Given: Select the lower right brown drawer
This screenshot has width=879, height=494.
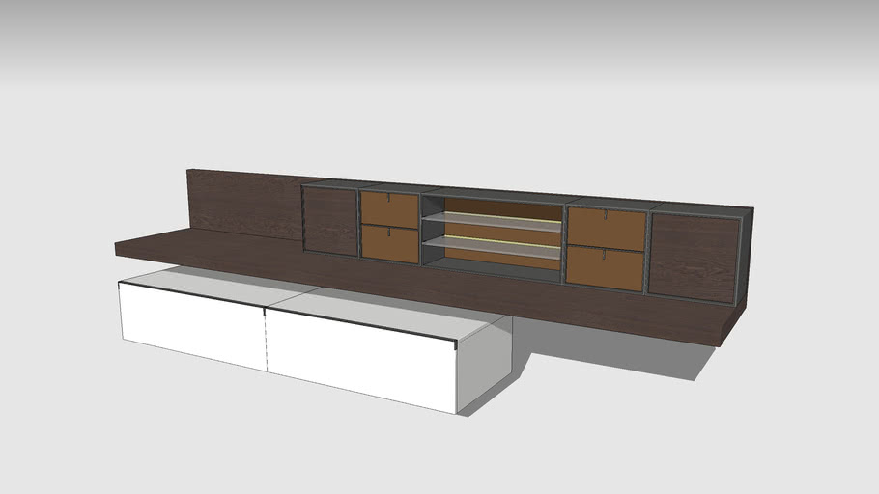Looking at the screenshot, I should (604, 267).
